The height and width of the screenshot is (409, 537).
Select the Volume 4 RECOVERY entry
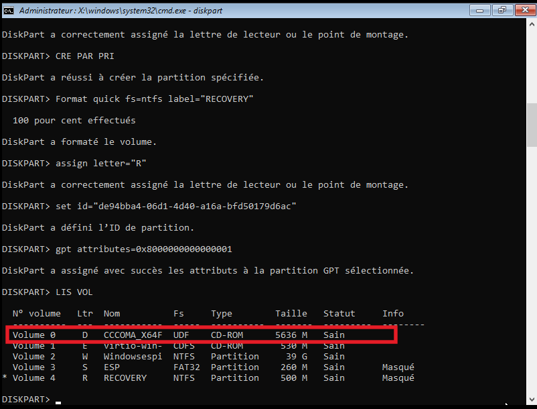point(125,377)
